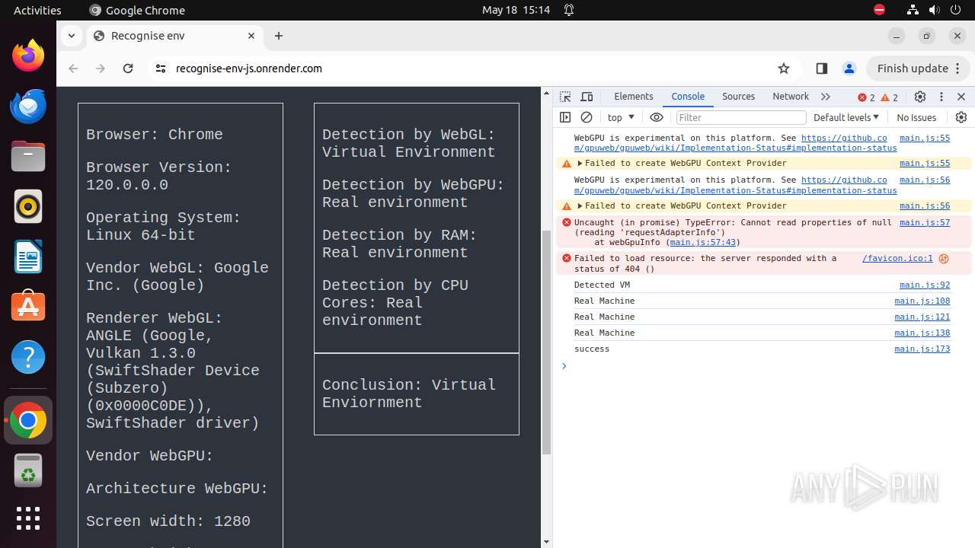Click the yellow warnings count badge
The image size is (975, 548).
point(890,97)
